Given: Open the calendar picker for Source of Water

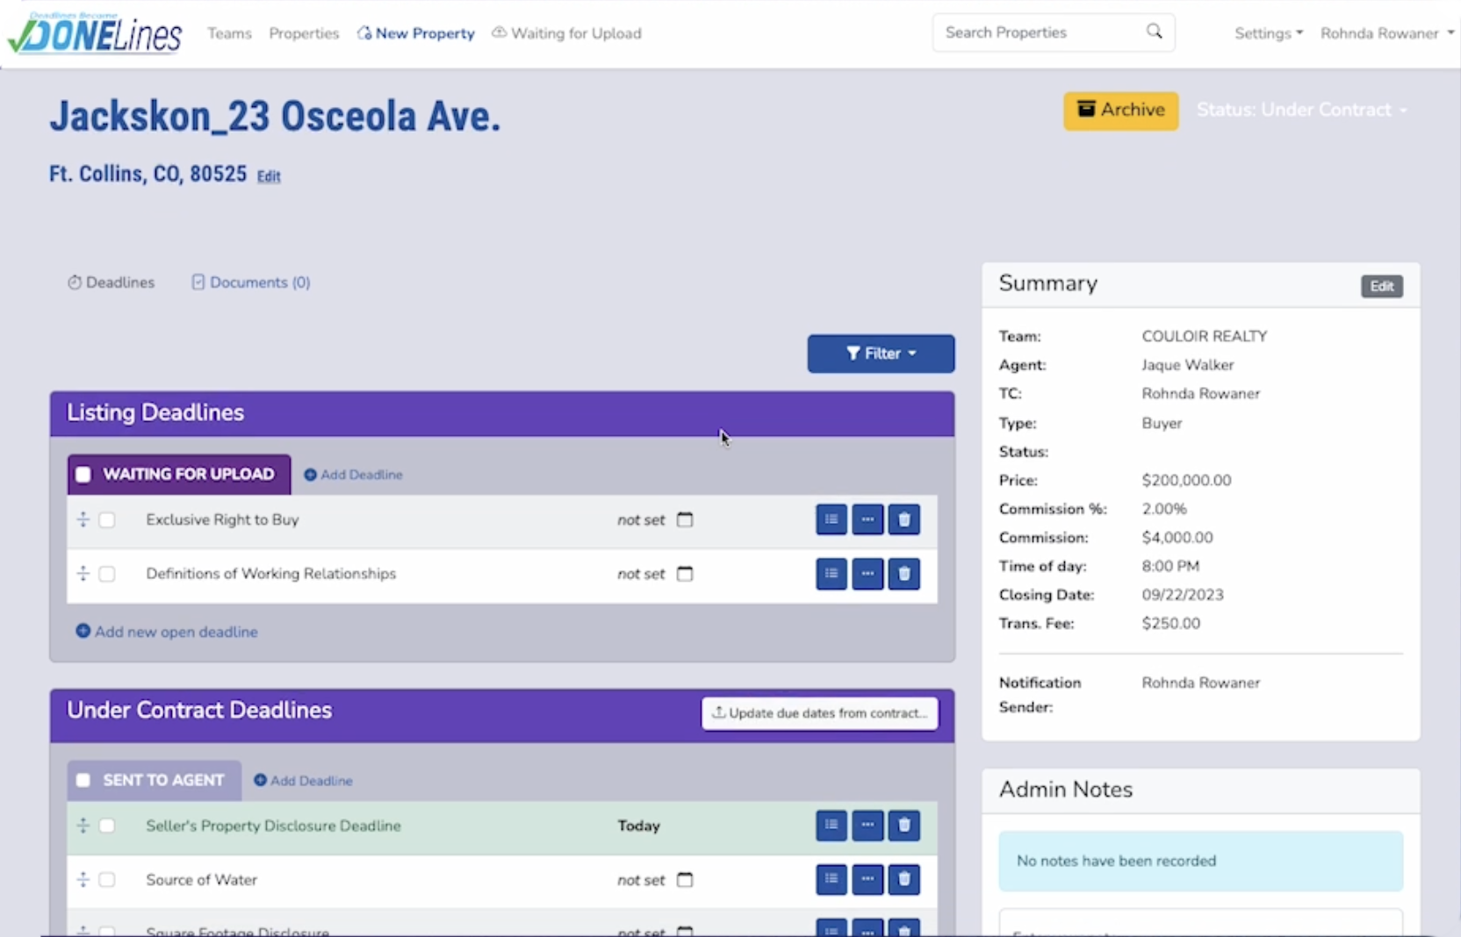Looking at the screenshot, I should [x=685, y=879].
